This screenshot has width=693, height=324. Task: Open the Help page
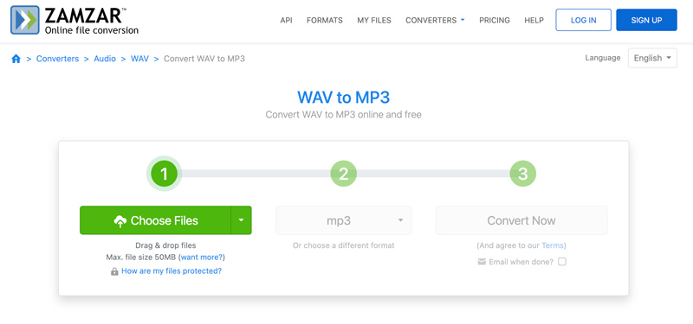[x=534, y=20]
